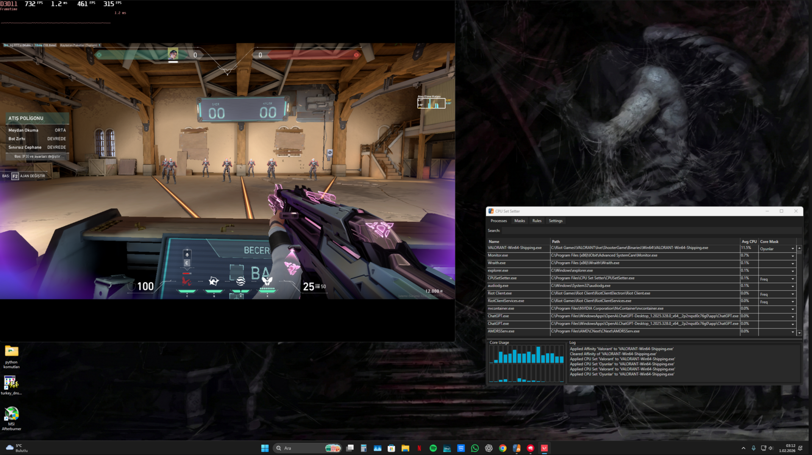
Task: Open Microsoft Store from the taskbar
Action: tap(391, 448)
